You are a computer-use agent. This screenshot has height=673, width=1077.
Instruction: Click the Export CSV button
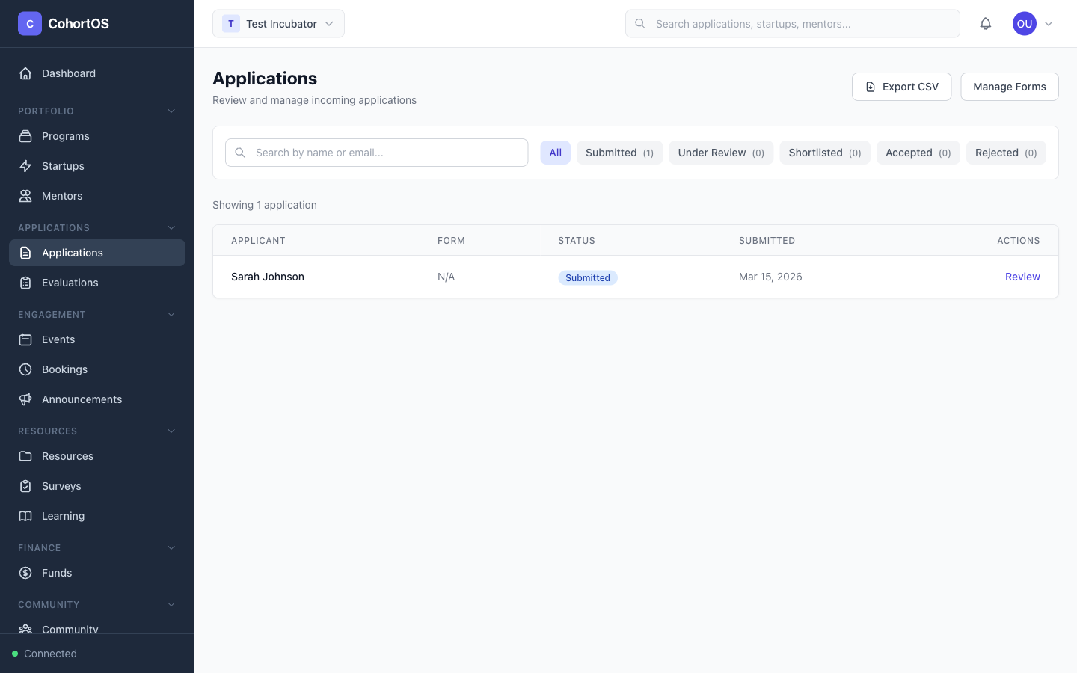click(x=901, y=86)
